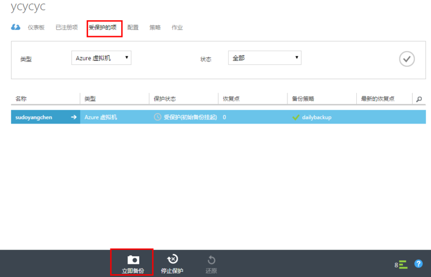
Task: Click the clock pending-status icon
Action: click(157, 117)
